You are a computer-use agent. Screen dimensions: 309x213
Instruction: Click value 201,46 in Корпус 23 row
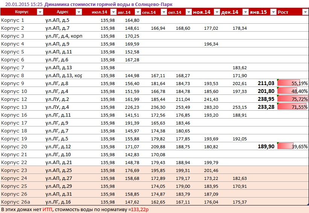211,170
